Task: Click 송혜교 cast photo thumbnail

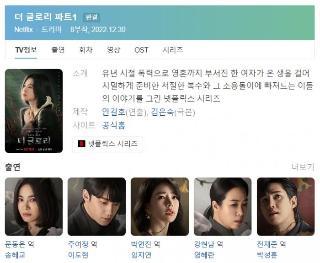Action: pyautogui.click(x=34, y=207)
